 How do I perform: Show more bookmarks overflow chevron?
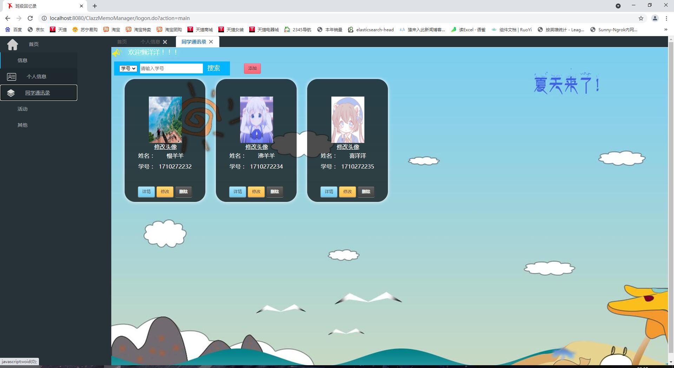666,29
